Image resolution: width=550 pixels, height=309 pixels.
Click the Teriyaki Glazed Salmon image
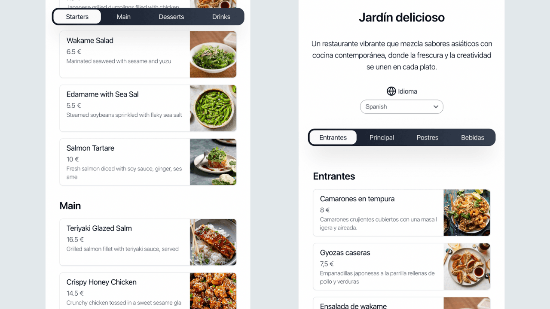click(x=213, y=242)
